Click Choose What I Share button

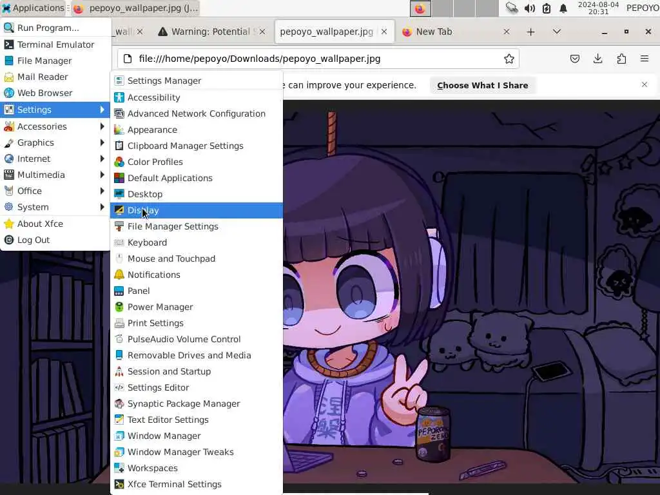(482, 86)
